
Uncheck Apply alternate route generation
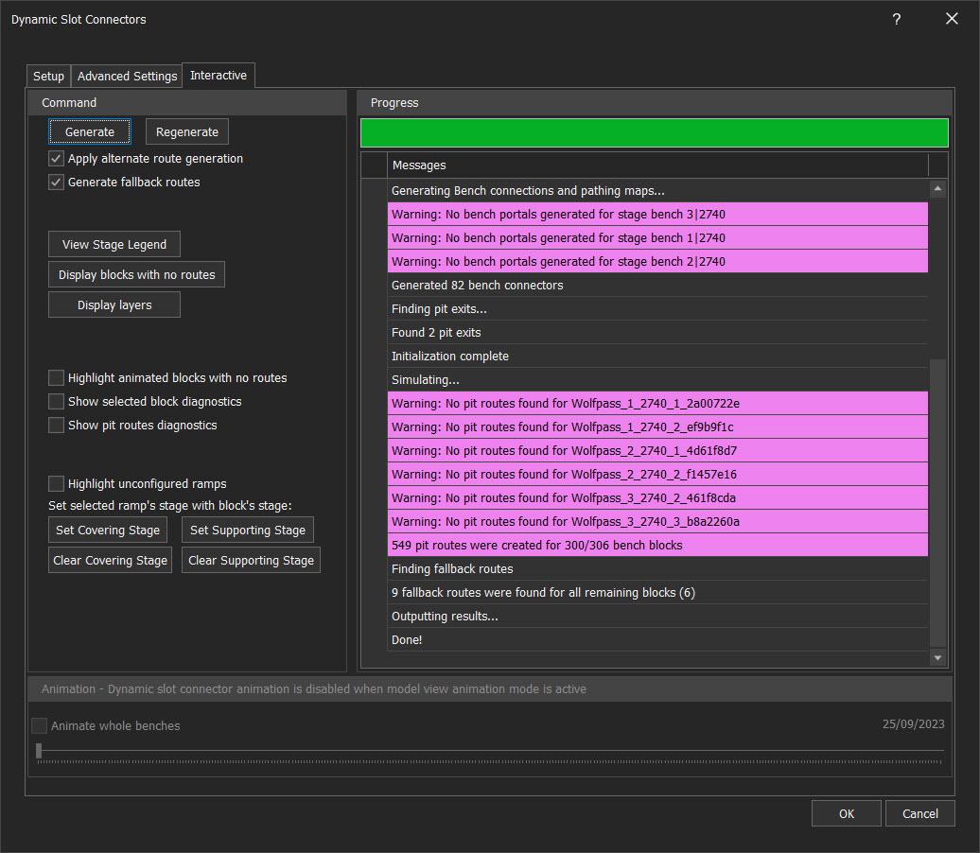point(57,159)
